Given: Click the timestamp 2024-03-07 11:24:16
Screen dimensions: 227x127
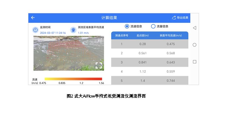Looking at the screenshot, I should pyautogui.click(x=53, y=33).
